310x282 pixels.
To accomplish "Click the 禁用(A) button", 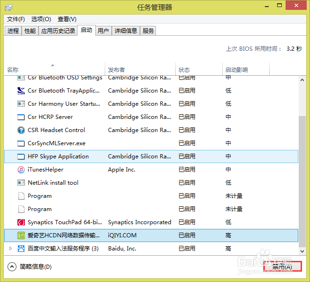I will (x=282, y=266).
